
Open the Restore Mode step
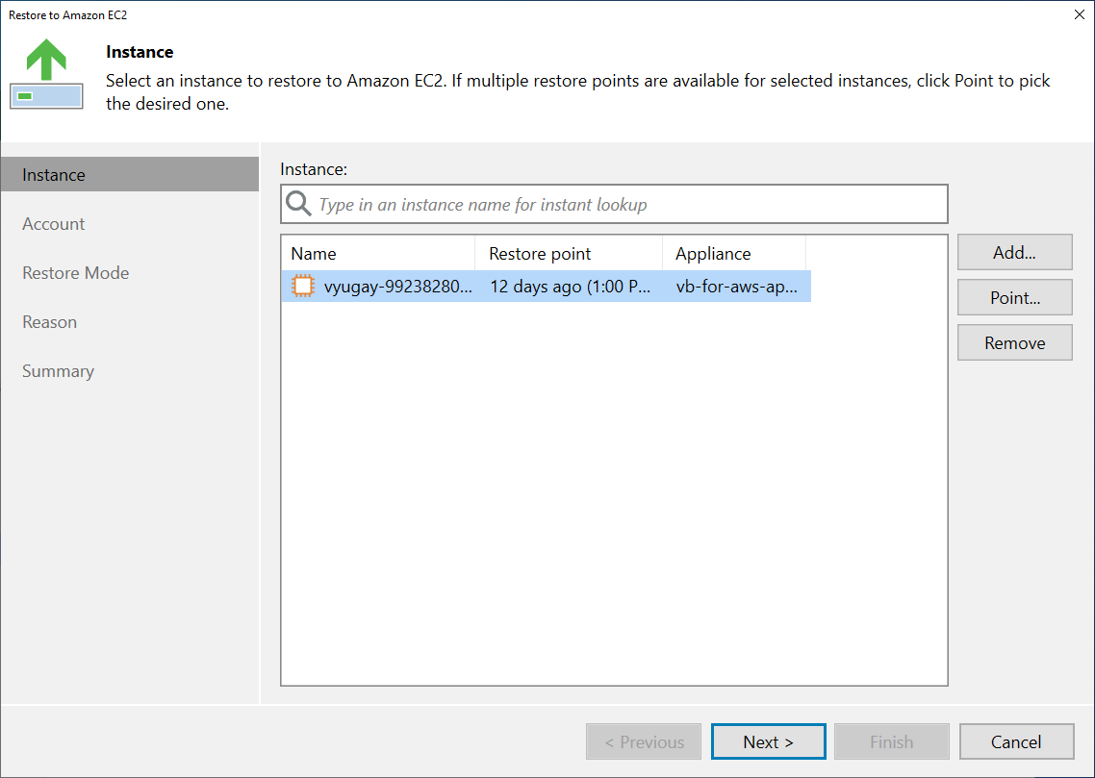tap(75, 272)
